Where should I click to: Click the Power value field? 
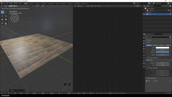(162, 50)
